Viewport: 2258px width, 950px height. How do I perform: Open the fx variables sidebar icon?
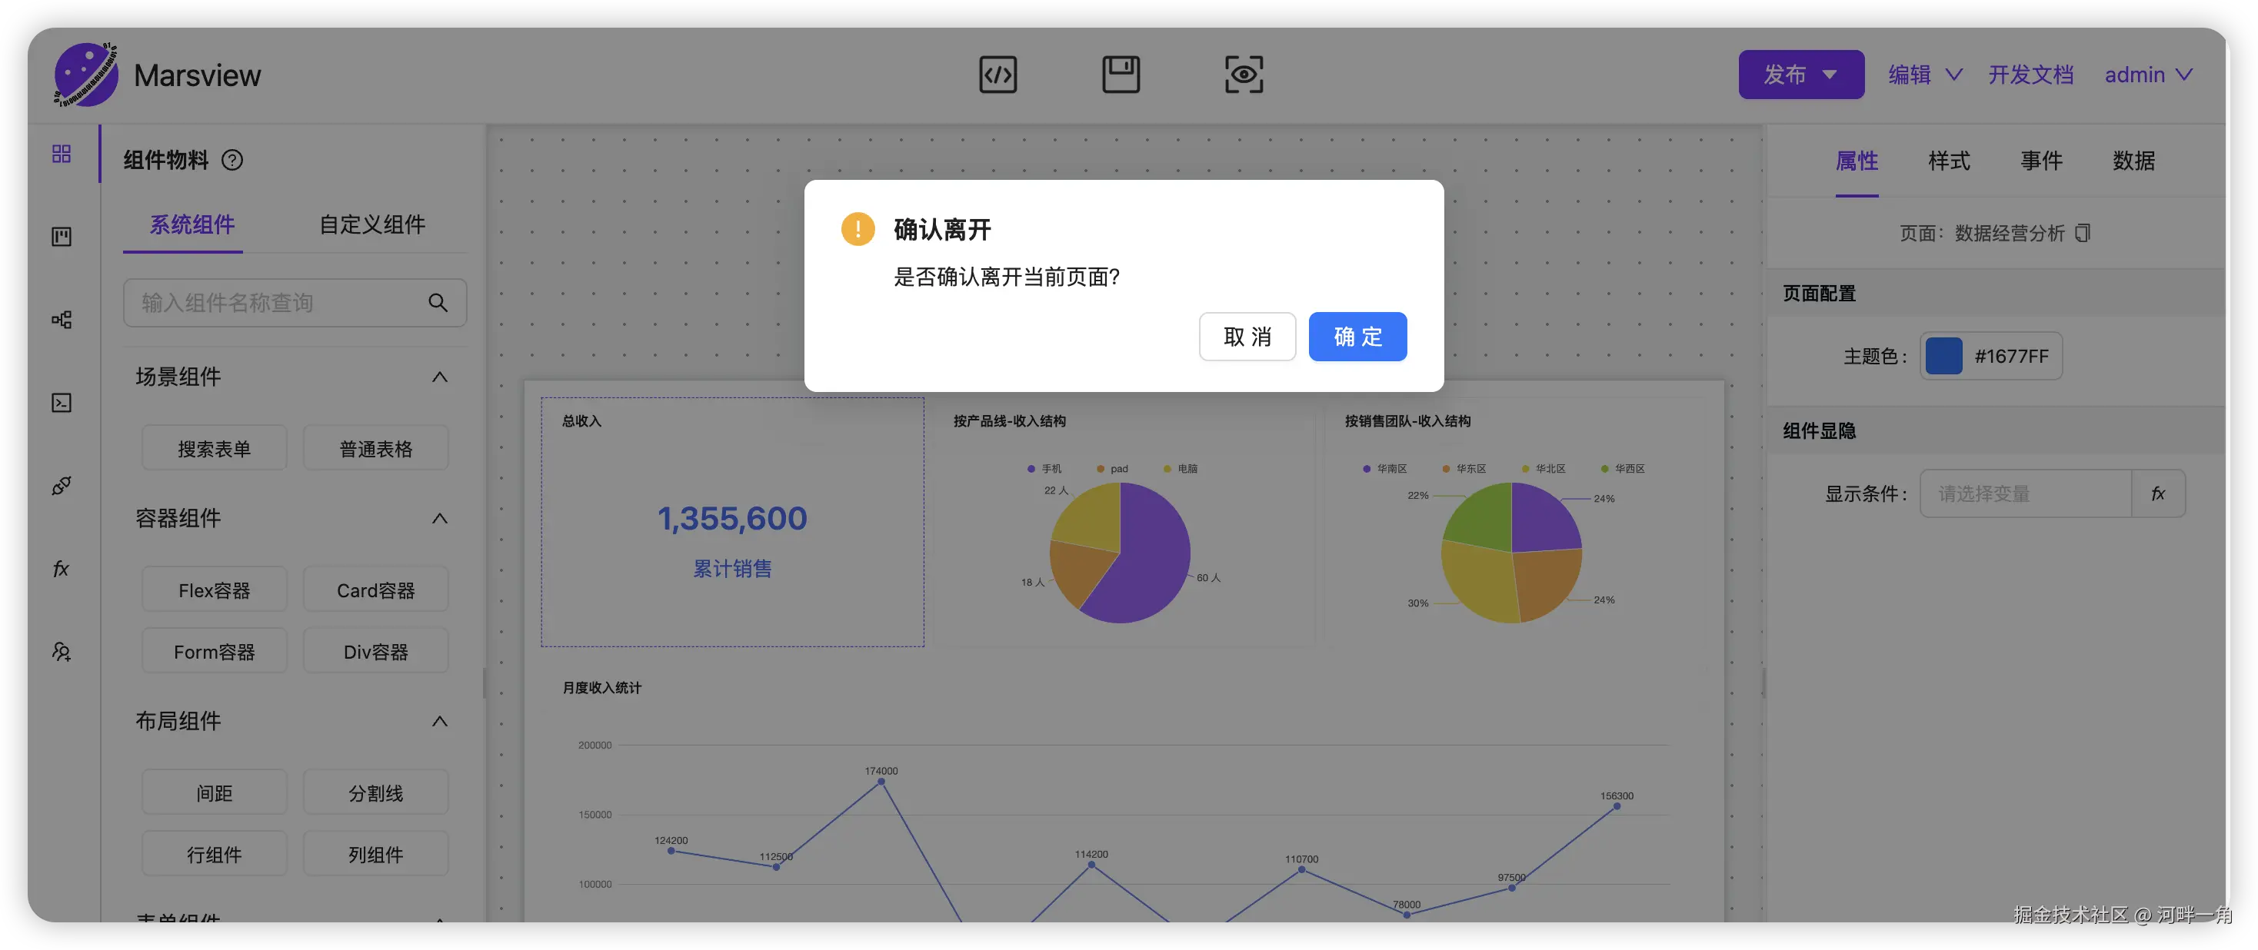(62, 569)
